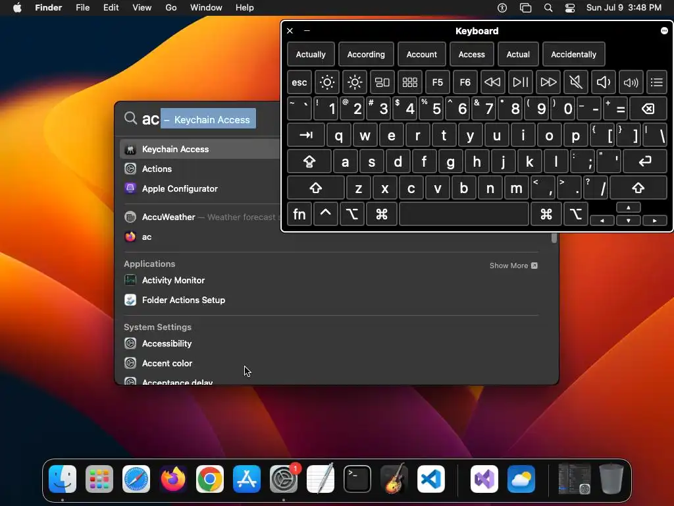
Task: Open Keyboard panel options menu at top right
Action: coord(664,30)
